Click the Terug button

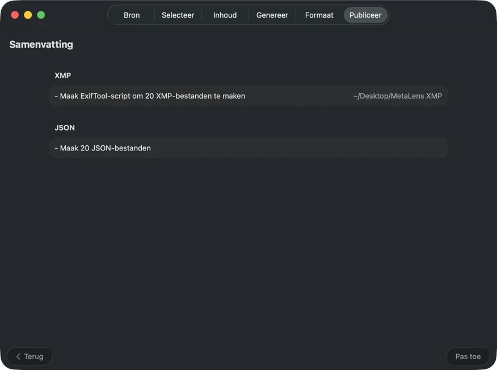pos(30,356)
